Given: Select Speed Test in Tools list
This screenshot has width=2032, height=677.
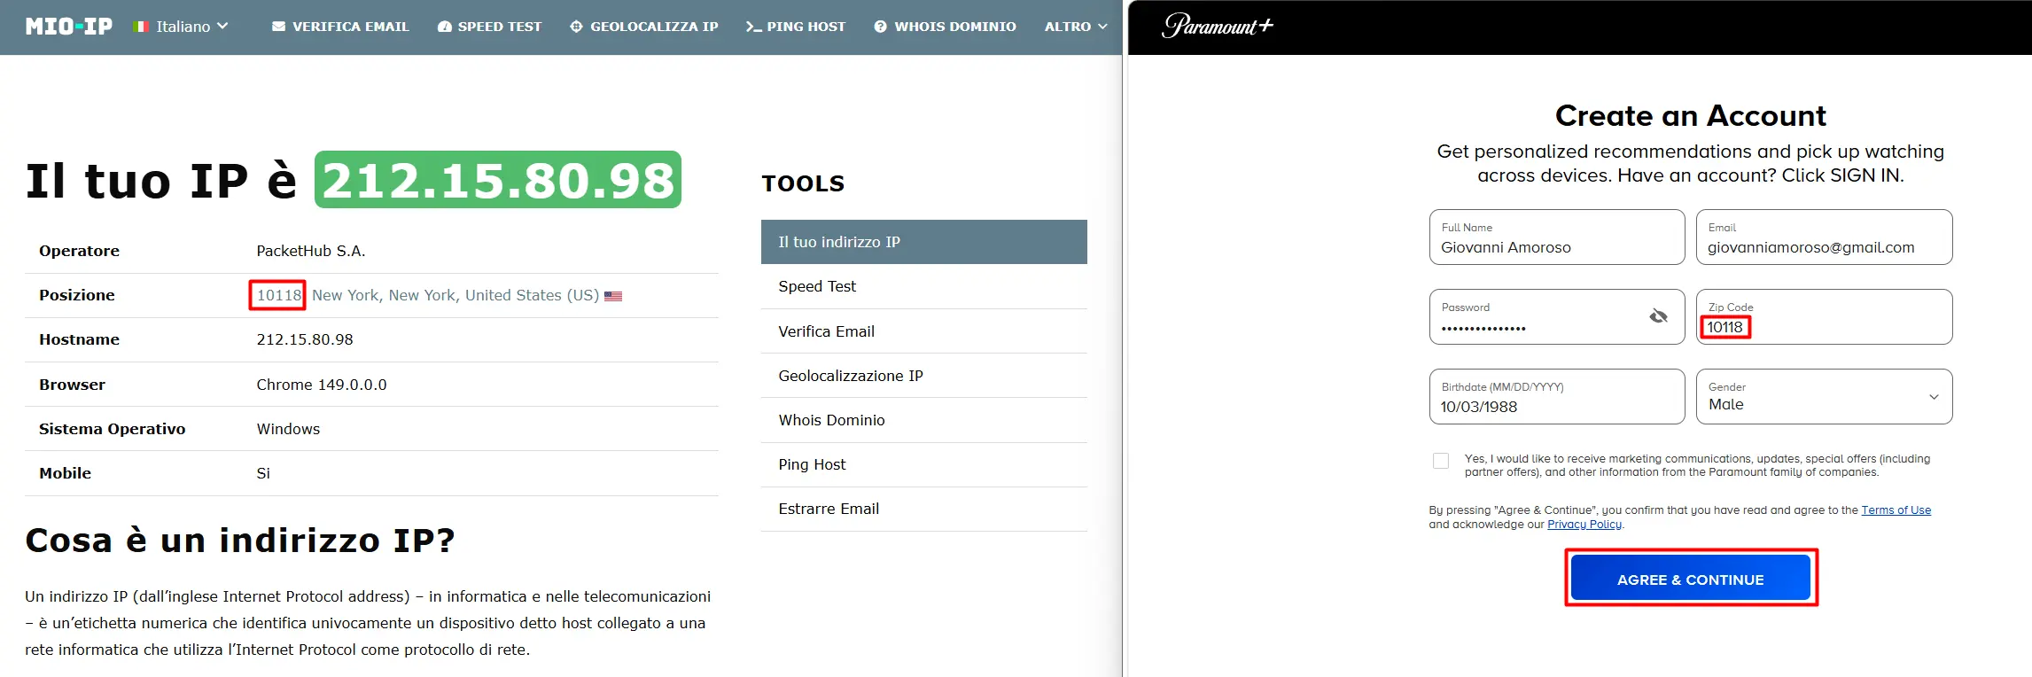Looking at the screenshot, I should pyautogui.click(x=924, y=286).
